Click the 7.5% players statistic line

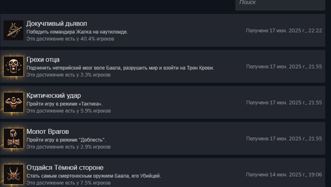(68, 183)
